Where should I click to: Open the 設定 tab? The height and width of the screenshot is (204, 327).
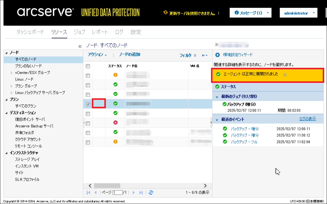coord(136,32)
